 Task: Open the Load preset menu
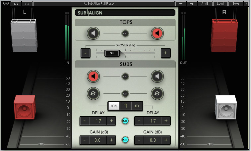click(220, 4)
